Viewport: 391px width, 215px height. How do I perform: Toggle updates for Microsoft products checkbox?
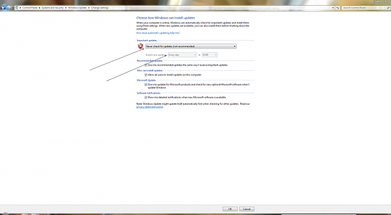146,85
